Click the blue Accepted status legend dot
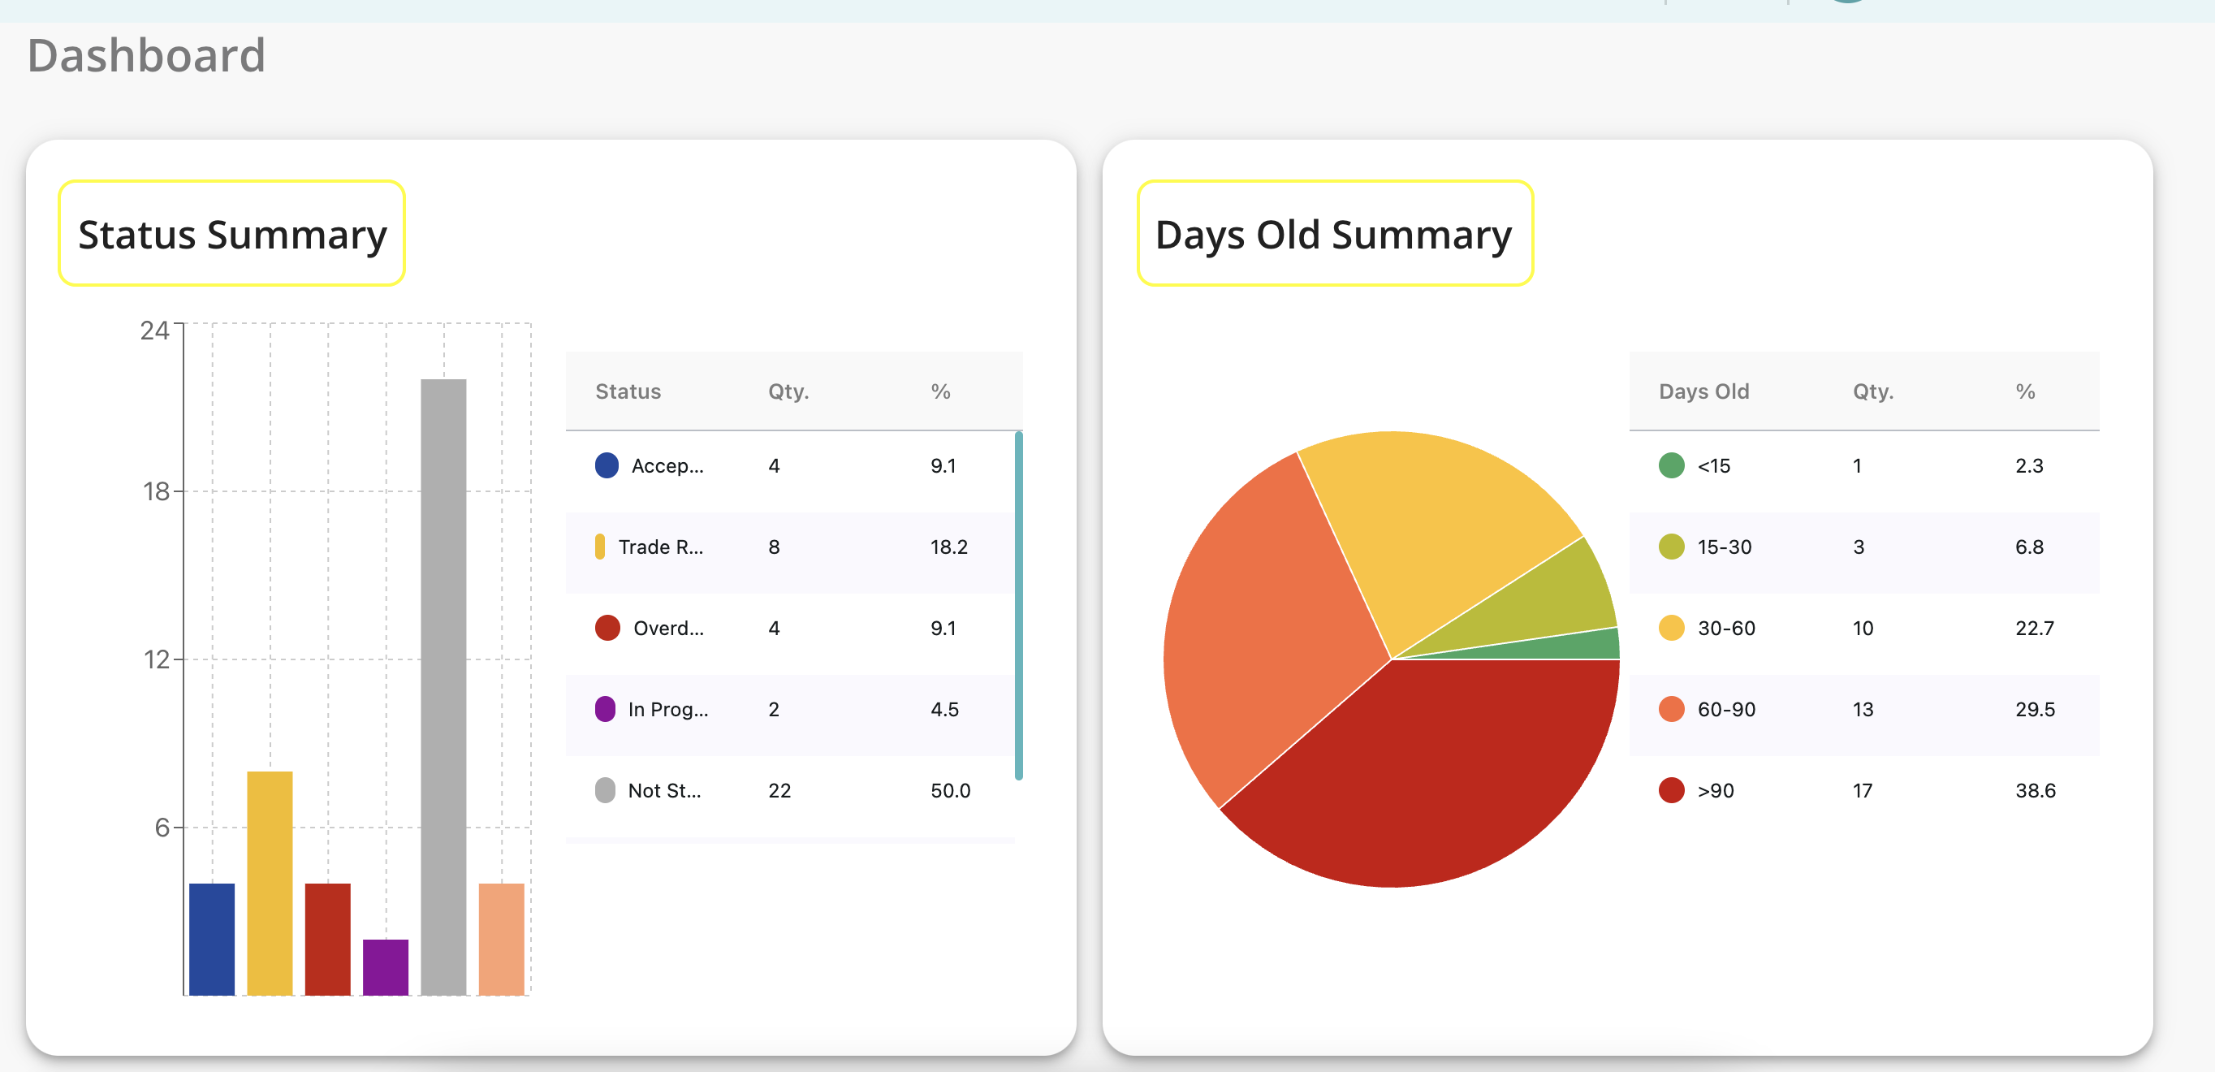 [x=607, y=465]
